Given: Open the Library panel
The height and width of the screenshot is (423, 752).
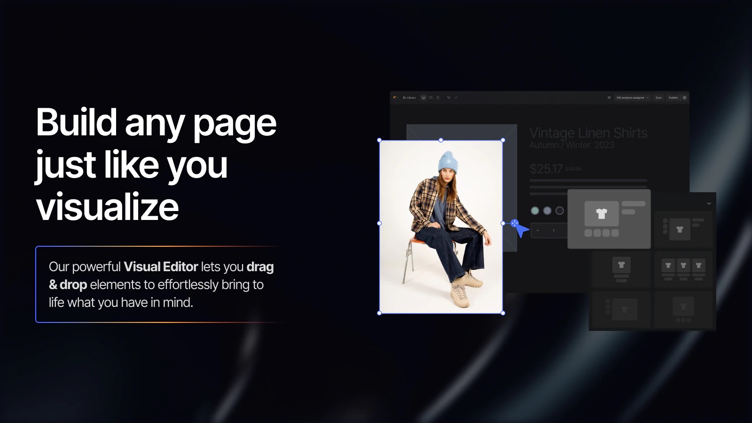Looking at the screenshot, I should (x=409, y=98).
